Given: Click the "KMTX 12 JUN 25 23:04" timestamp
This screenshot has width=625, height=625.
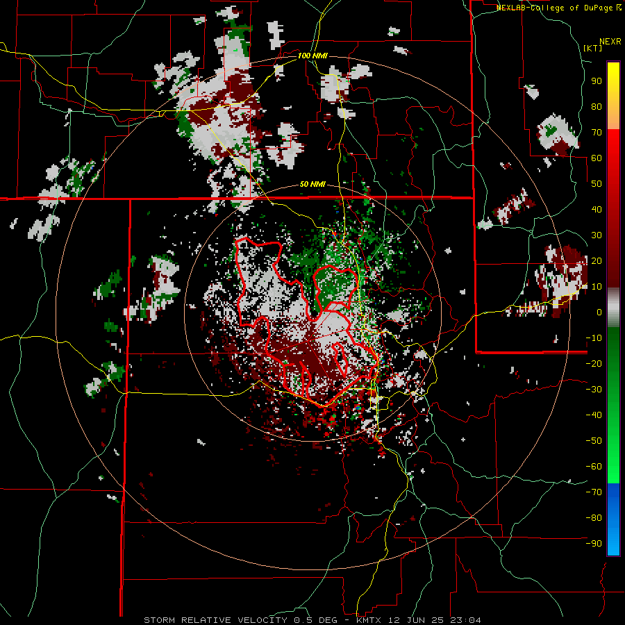Looking at the screenshot, I should point(418,620).
